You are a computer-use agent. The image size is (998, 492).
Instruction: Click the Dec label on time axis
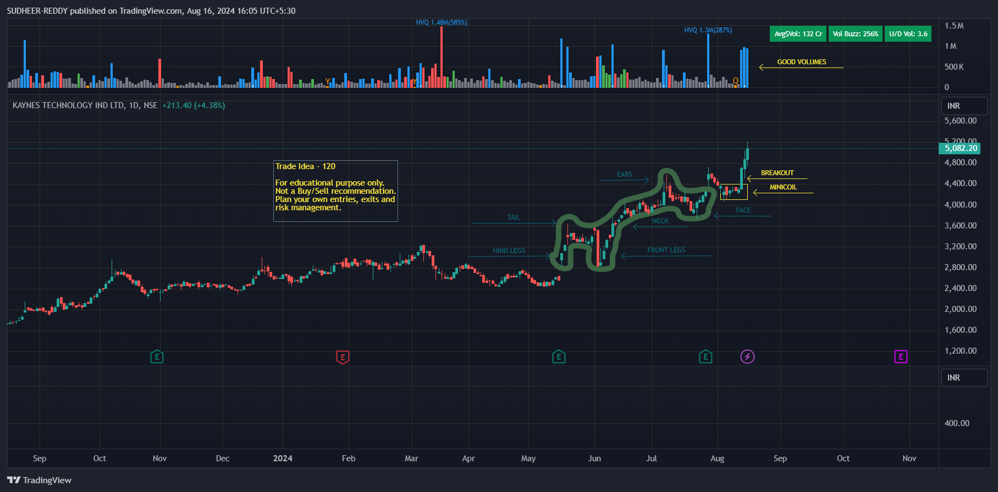223,459
